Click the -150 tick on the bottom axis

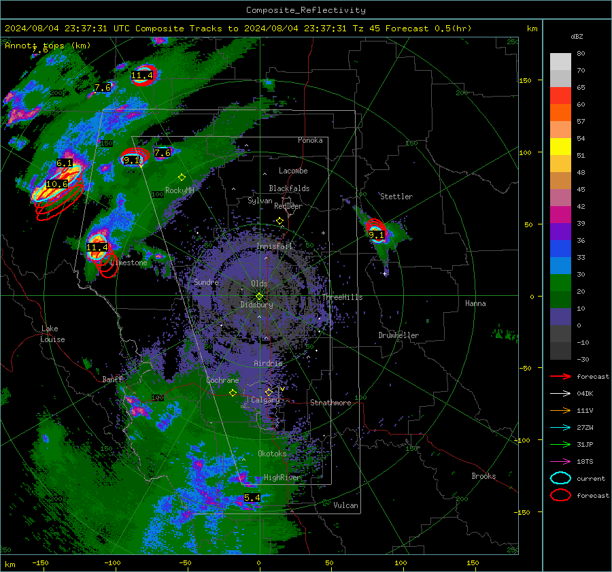click(40, 563)
